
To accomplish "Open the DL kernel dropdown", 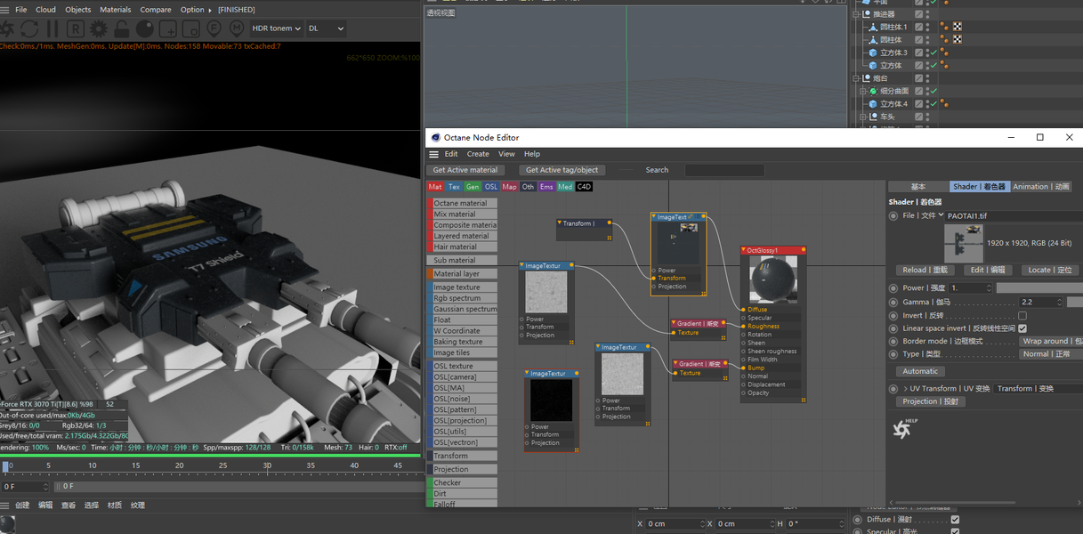I will (326, 28).
